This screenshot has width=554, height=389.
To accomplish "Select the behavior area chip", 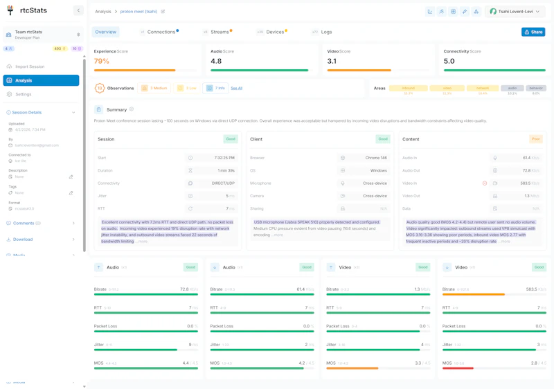I will pos(536,88).
